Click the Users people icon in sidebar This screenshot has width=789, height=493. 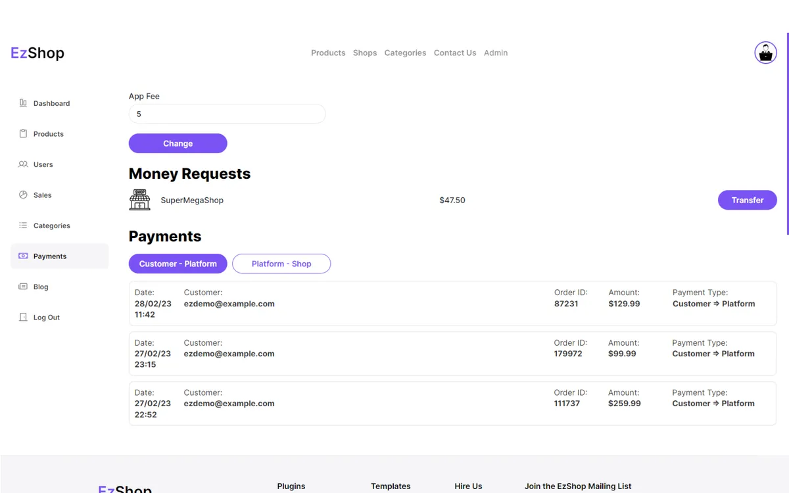point(23,164)
